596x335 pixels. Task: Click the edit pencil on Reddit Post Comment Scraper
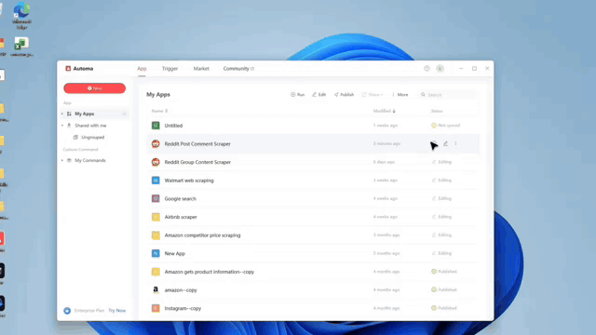tap(445, 143)
